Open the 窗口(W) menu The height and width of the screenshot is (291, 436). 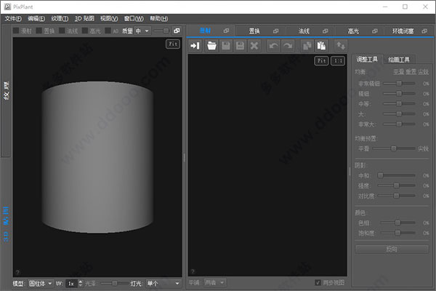(134, 19)
